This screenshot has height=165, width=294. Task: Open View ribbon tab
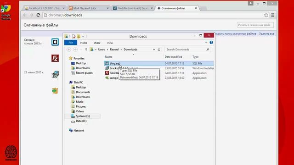pos(110,43)
